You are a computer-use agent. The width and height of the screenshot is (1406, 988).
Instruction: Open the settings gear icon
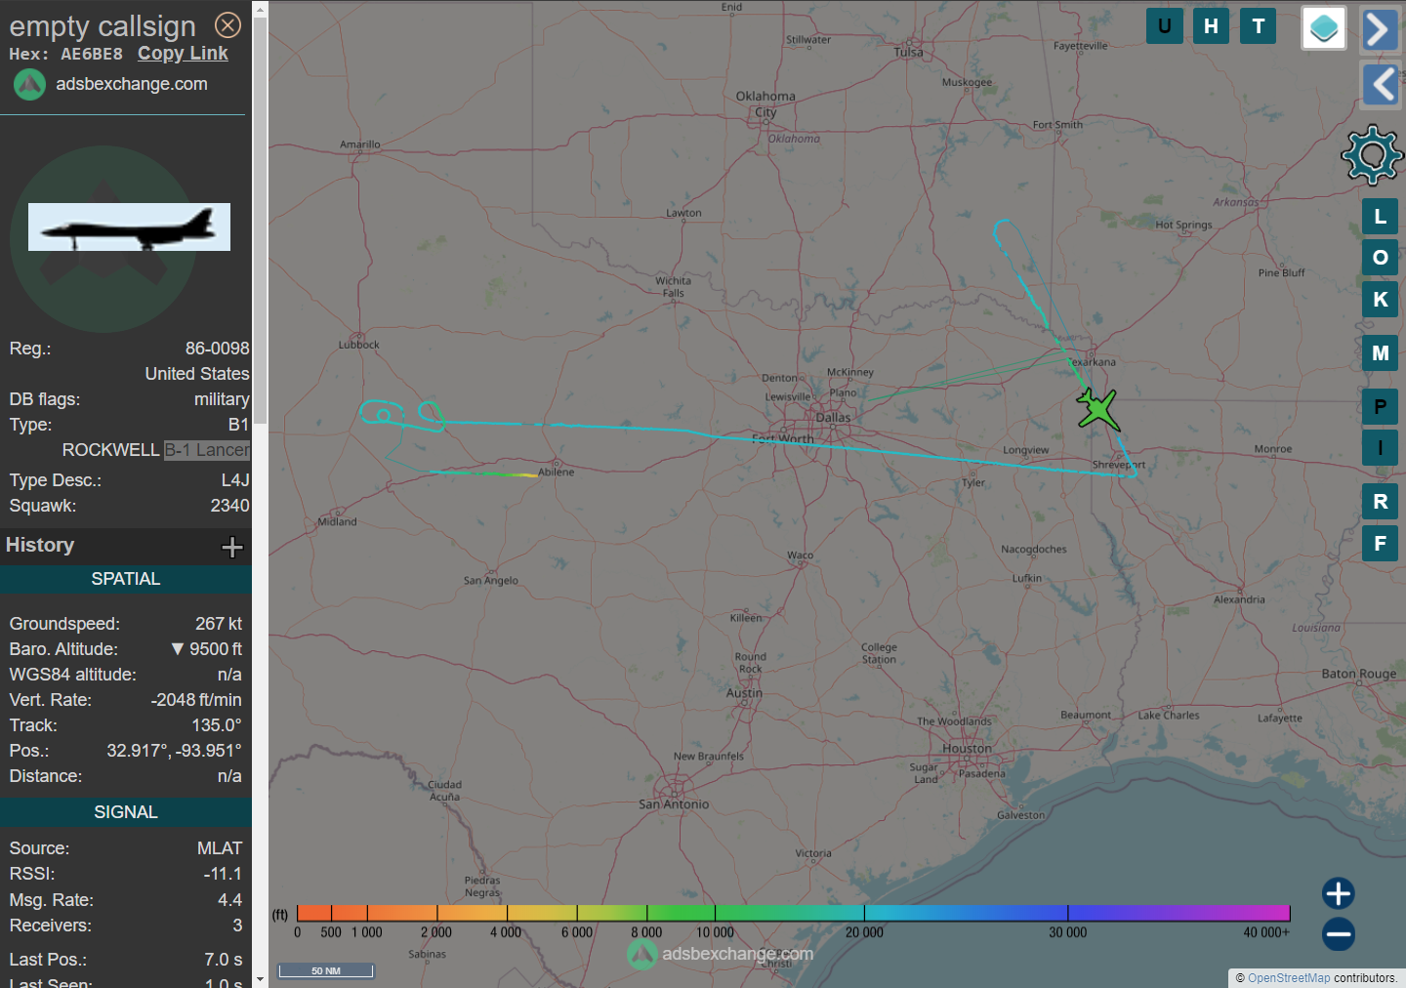tap(1372, 155)
